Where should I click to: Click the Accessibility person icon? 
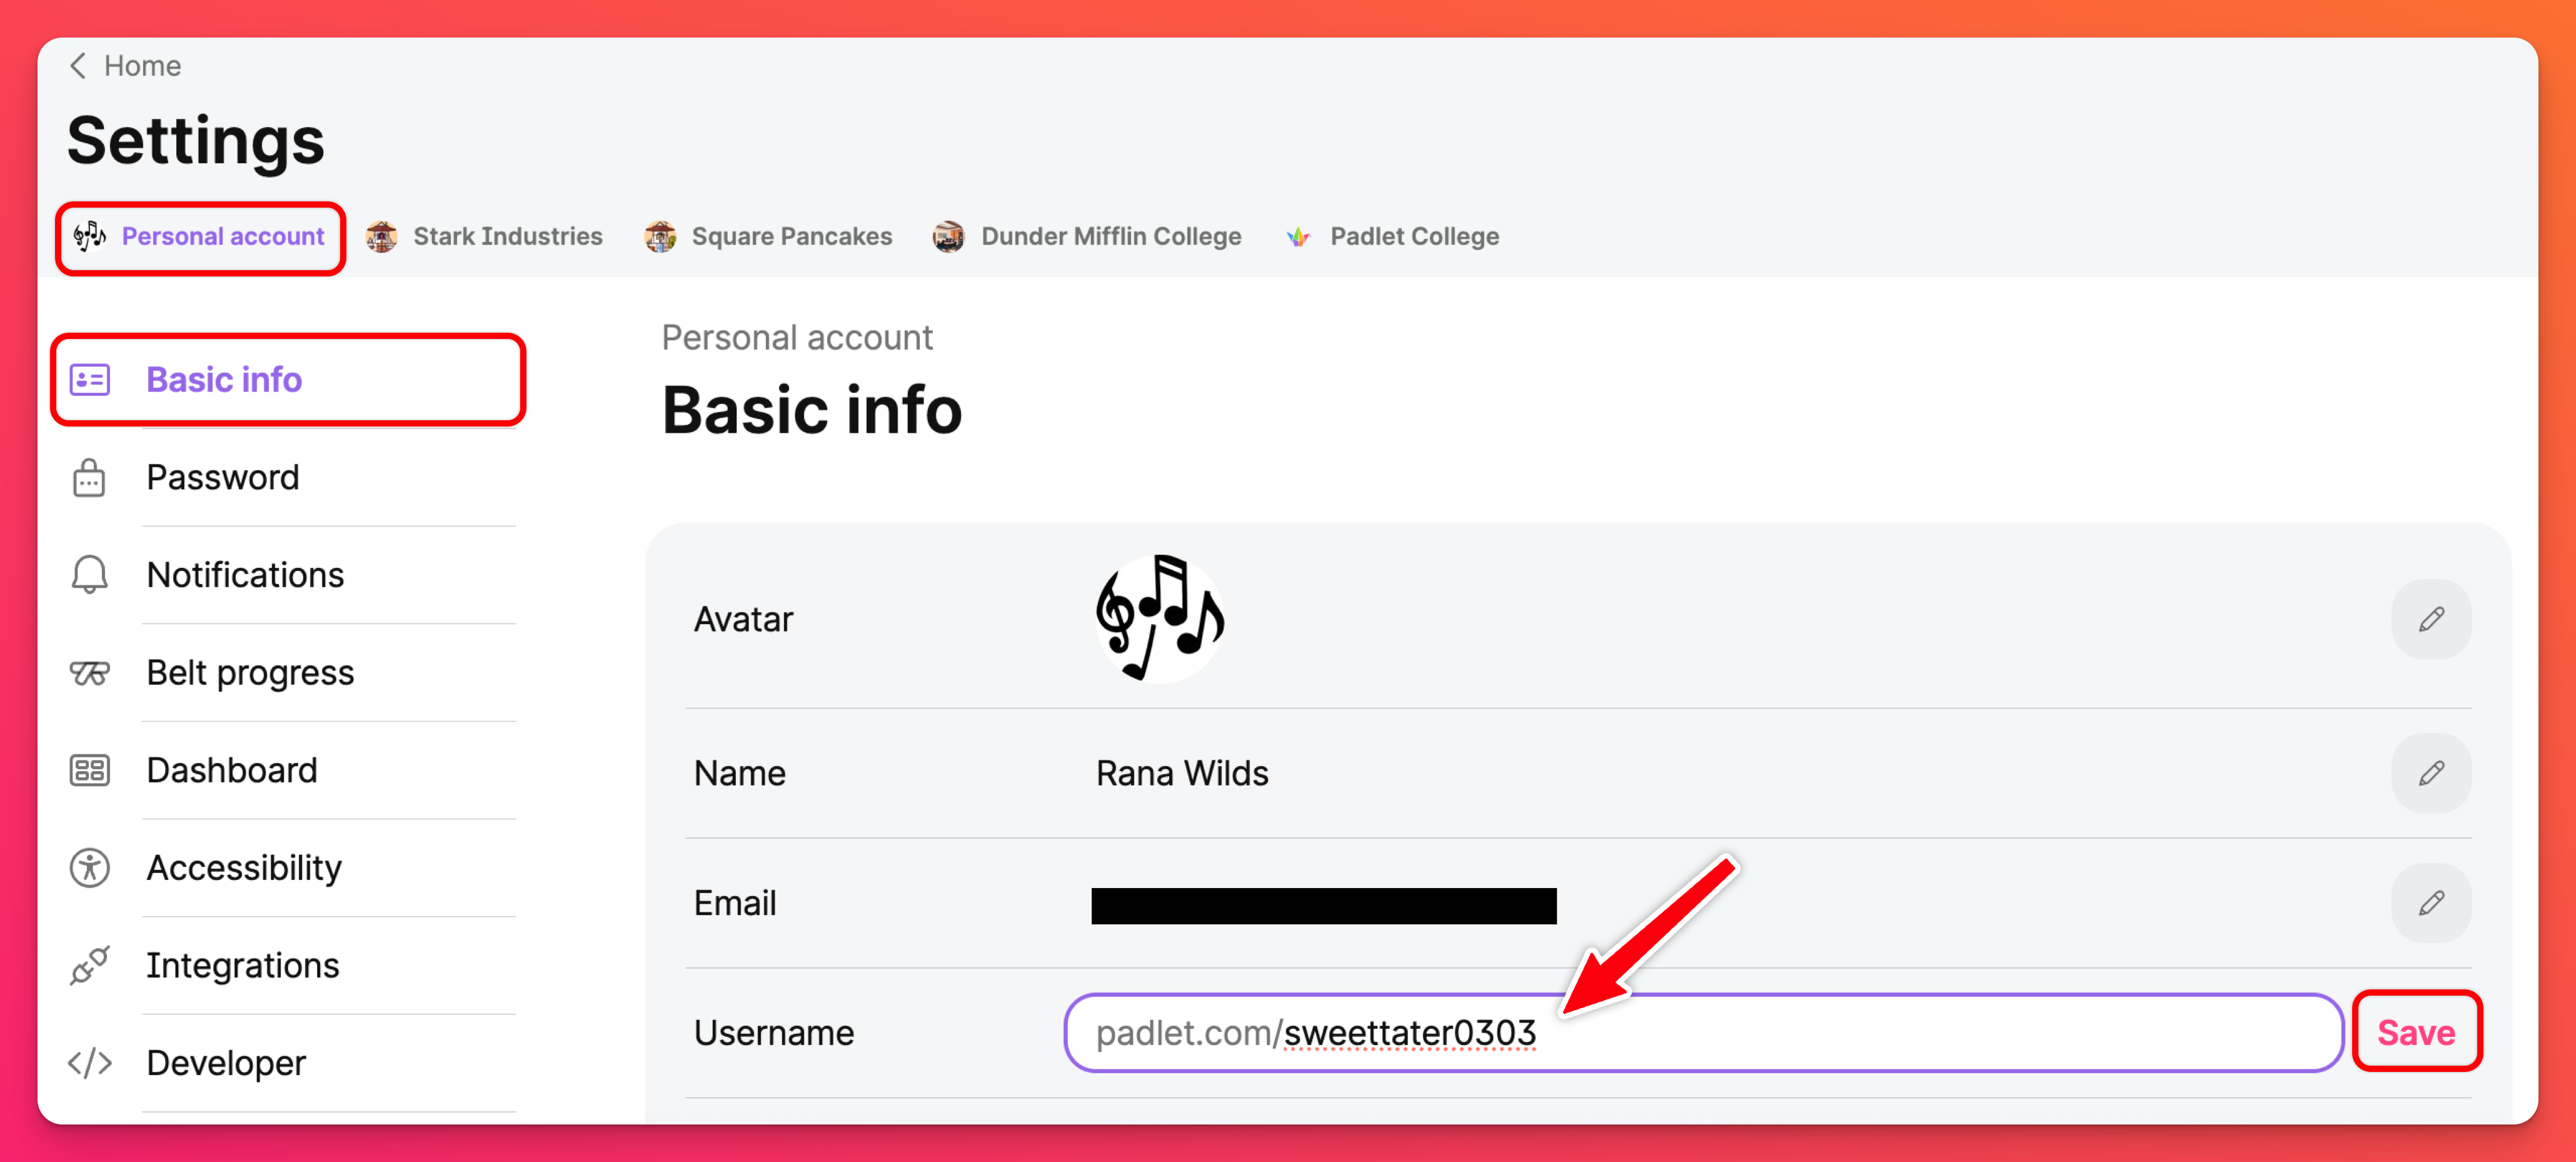89,868
